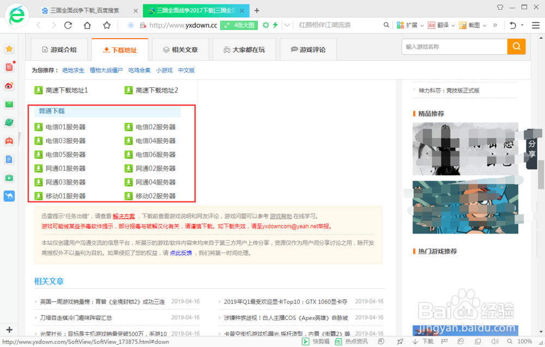This screenshot has height=347, width=545.
Task: Click the 输入游戏名称 search input field
Action: pyautogui.click(x=454, y=47)
